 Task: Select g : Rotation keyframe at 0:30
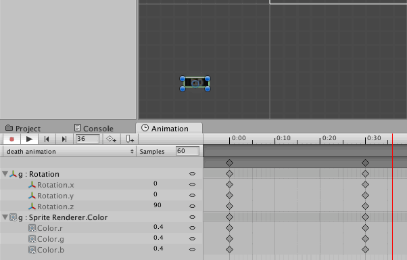pos(366,174)
